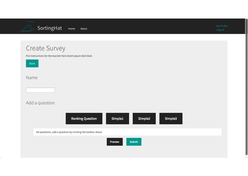
Task: Open the My Profile link
Action: (222, 26)
